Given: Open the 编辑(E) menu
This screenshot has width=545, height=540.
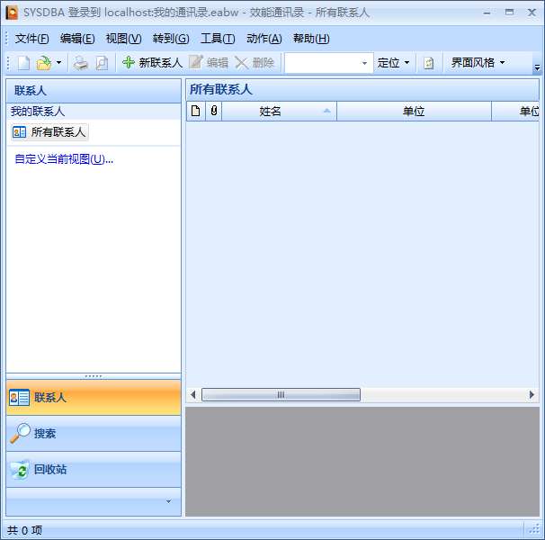Looking at the screenshot, I should pos(77,39).
